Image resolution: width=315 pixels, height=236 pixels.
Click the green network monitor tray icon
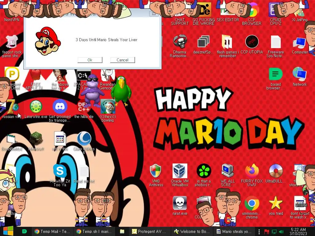click(274, 232)
